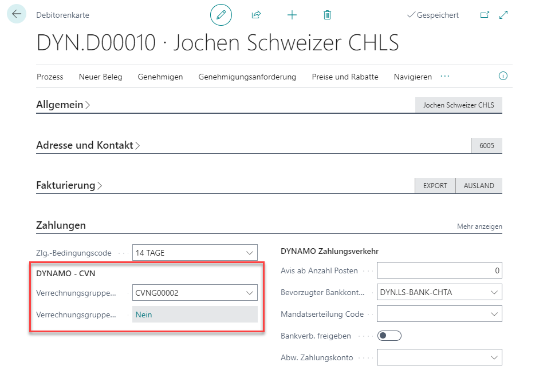Open Zlg.-Bedingungscode dropdown arrow
551x382 pixels.
point(250,253)
